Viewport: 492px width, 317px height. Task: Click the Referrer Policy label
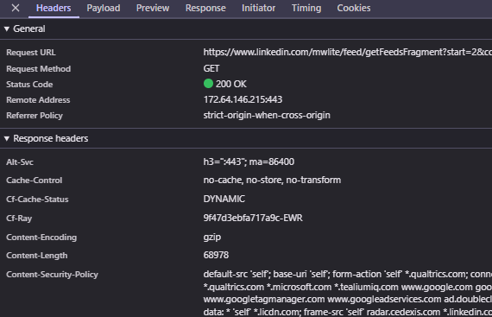(x=35, y=116)
